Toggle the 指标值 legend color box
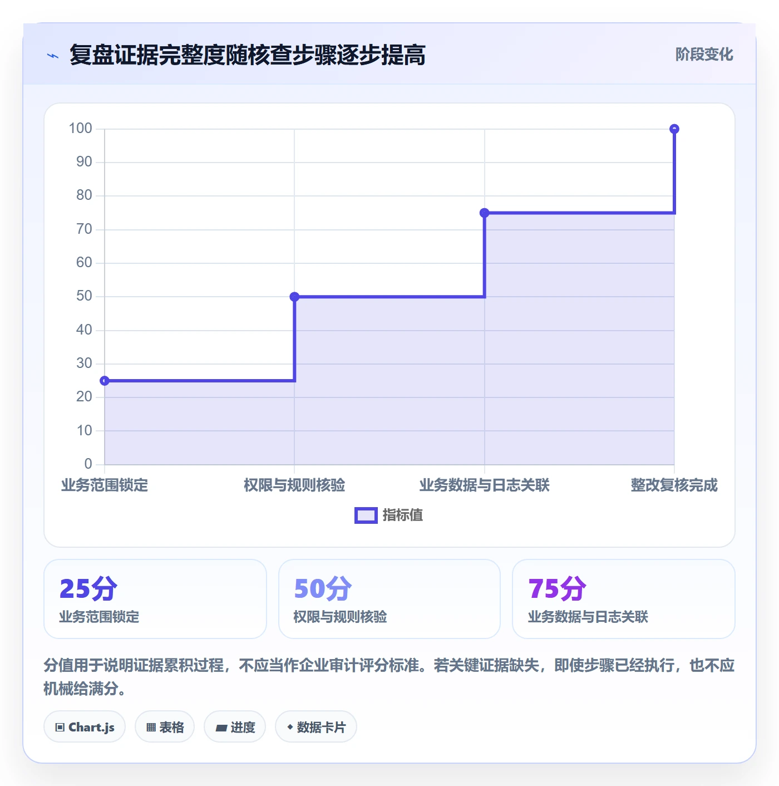 (366, 515)
